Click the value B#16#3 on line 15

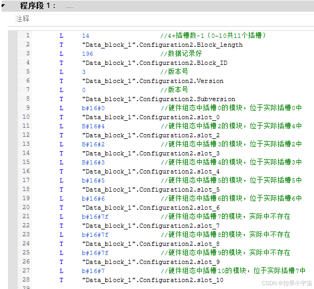click(93, 162)
